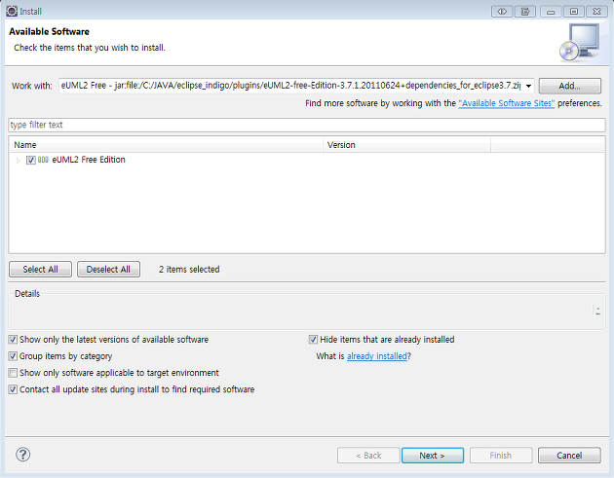Image resolution: width=614 pixels, height=478 pixels.
Task: Click the Add... button
Action: [x=570, y=86]
